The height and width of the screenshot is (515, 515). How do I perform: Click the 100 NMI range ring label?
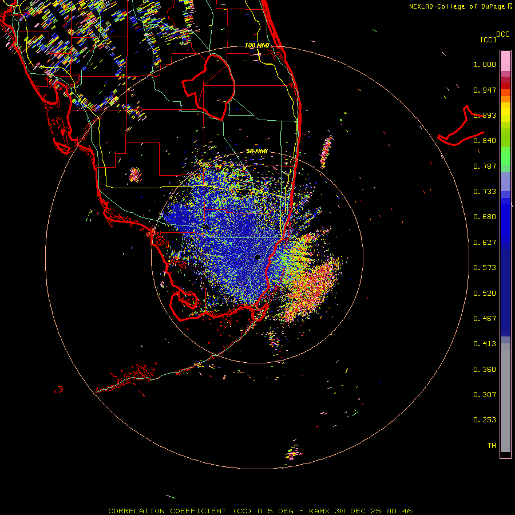click(257, 45)
